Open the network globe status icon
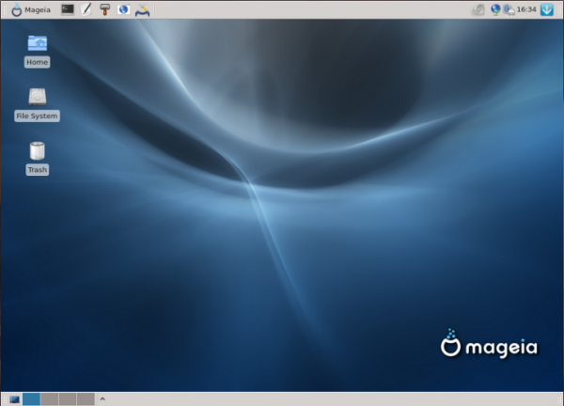Image resolution: width=564 pixels, height=406 pixels. click(495, 9)
